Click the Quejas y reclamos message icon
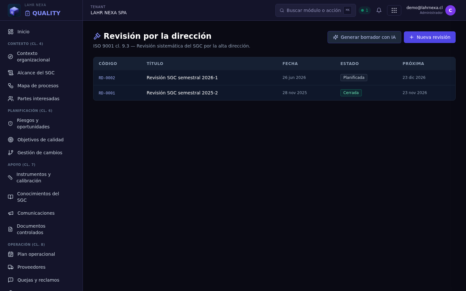Viewport: 466px width, 291px height. 11,280
